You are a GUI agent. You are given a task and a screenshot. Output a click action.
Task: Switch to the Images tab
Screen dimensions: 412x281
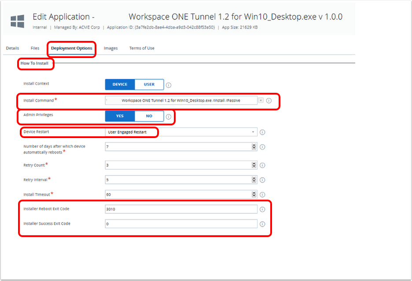[110, 48]
